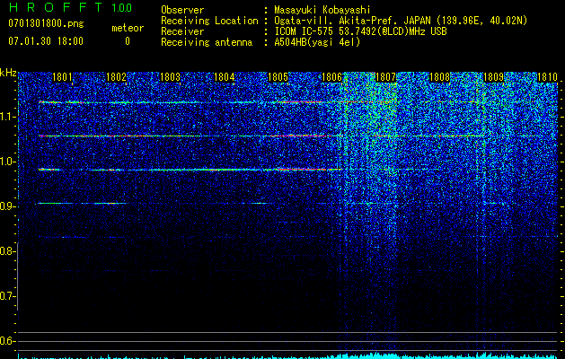
Task: Click the 1807 time marker
Action: pyautogui.click(x=385, y=76)
